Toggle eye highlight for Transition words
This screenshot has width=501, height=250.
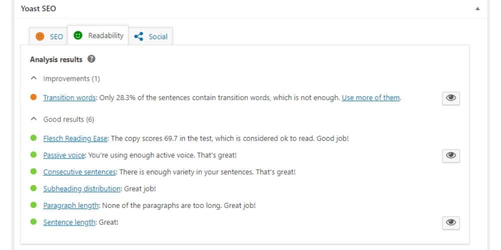pyautogui.click(x=450, y=98)
